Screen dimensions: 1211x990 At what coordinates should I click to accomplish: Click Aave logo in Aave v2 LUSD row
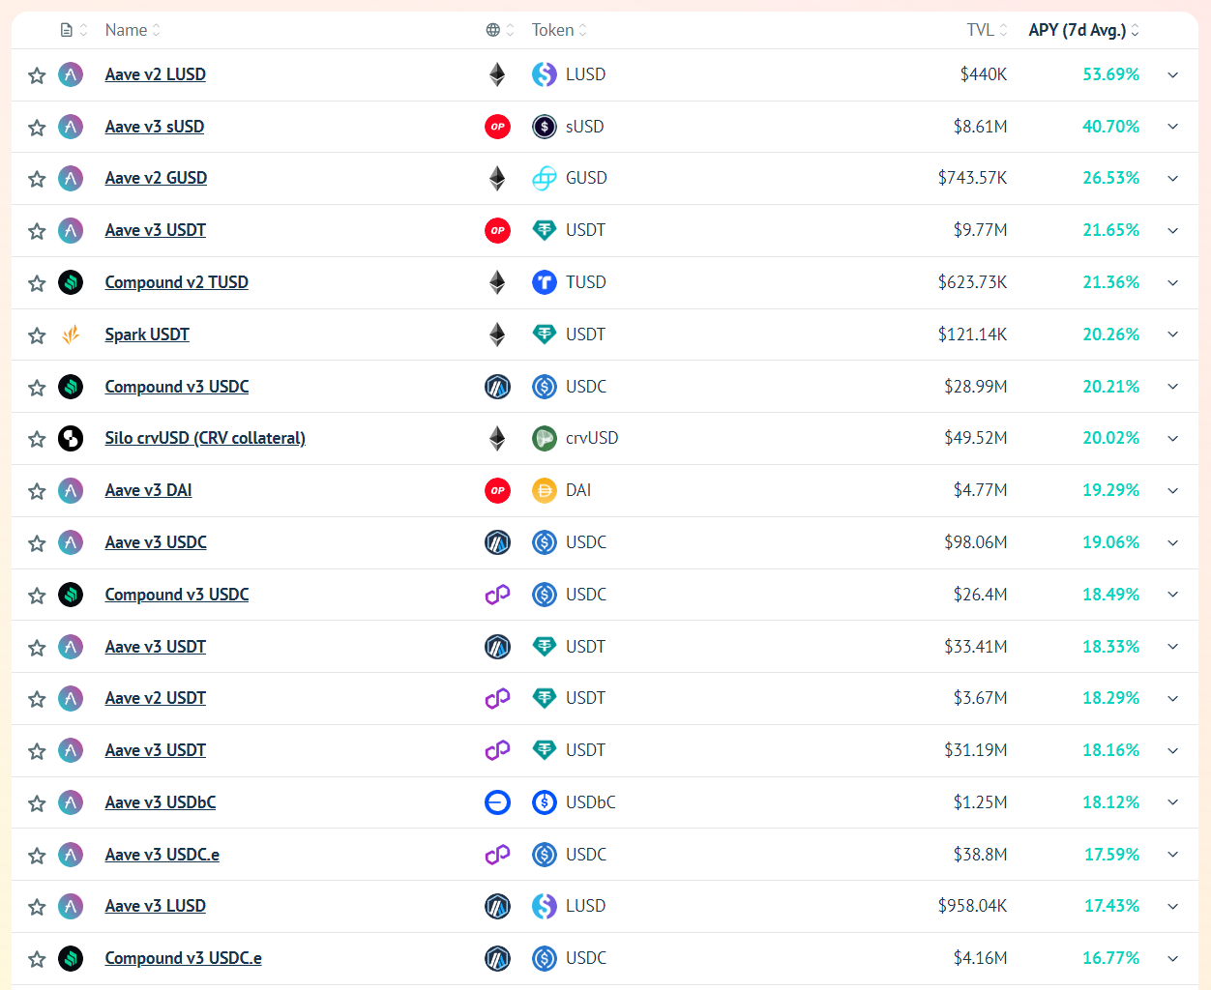(71, 74)
